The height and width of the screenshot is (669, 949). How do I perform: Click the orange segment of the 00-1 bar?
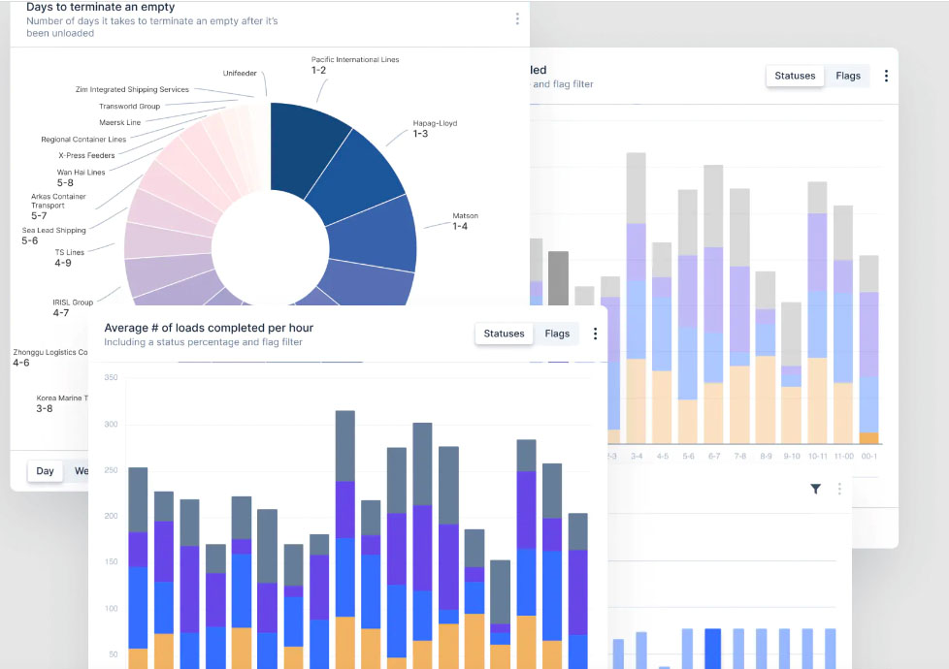tap(868, 438)
